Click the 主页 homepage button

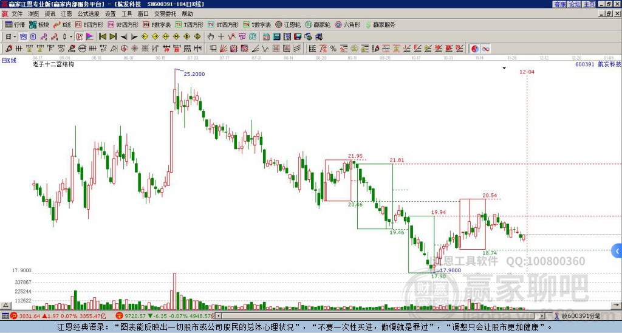coord(589,4)
